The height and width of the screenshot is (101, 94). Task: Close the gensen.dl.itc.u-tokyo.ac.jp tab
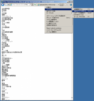[59, 5]
